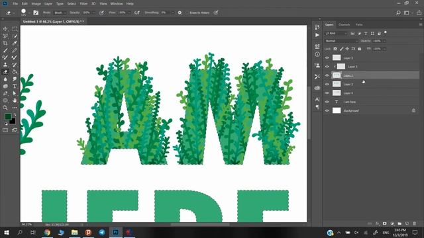Select the Path Selection arrow tool
Image resolution: width=424 pixels, height=238 pixels.
tap(15, 93)
